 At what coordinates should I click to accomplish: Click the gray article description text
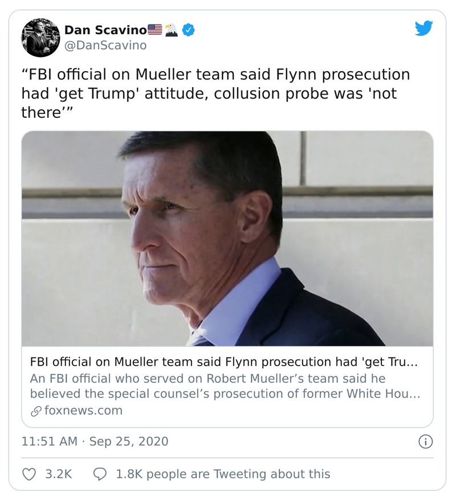tap(224, 386)
